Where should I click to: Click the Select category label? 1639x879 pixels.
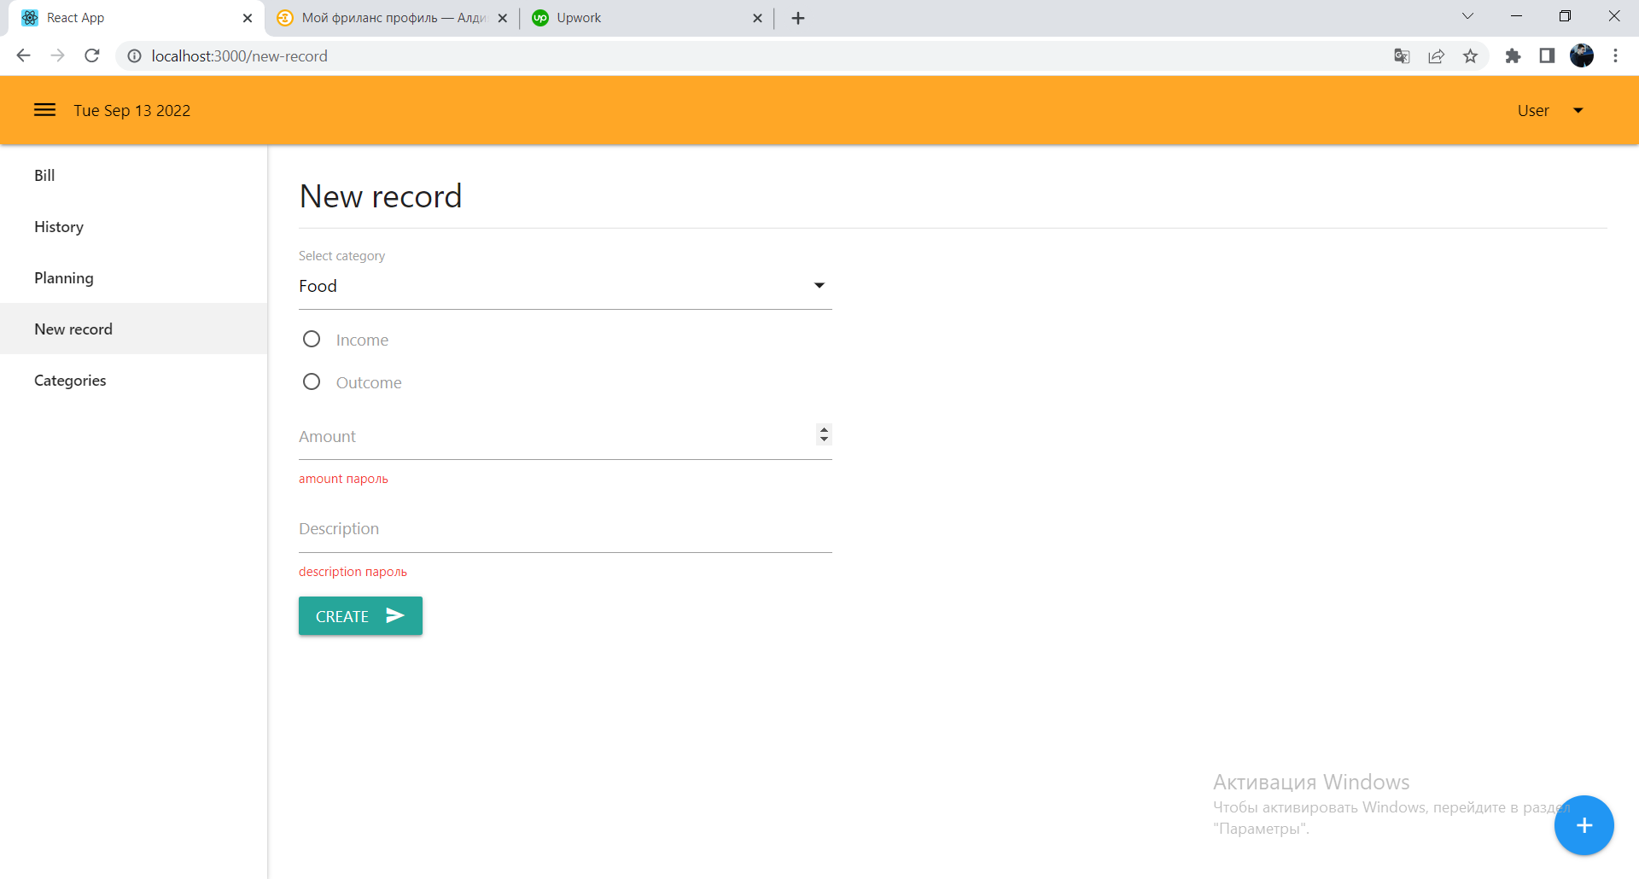(x=341, y=256)
